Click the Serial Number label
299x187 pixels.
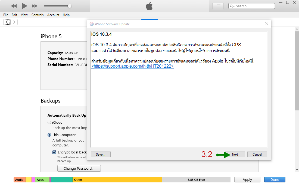(60, 65)
